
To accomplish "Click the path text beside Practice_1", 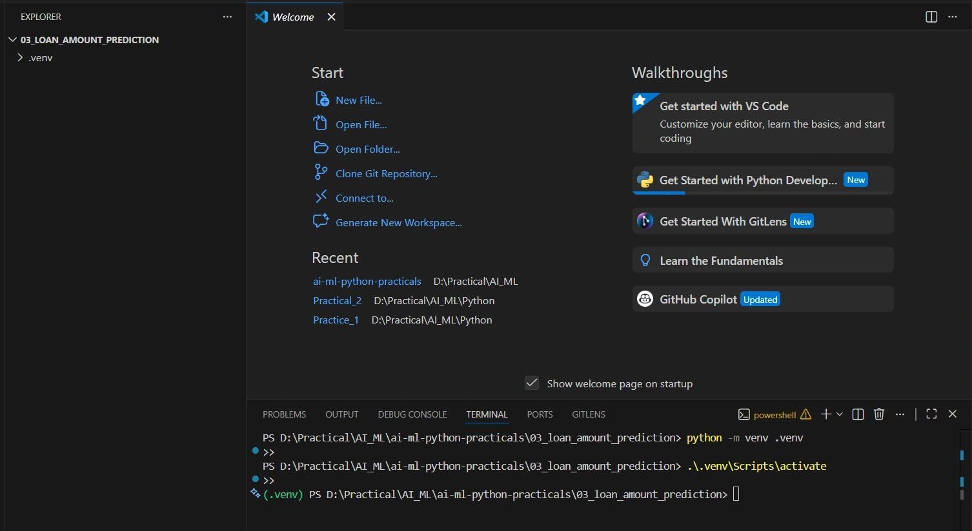I will [432, 320].
